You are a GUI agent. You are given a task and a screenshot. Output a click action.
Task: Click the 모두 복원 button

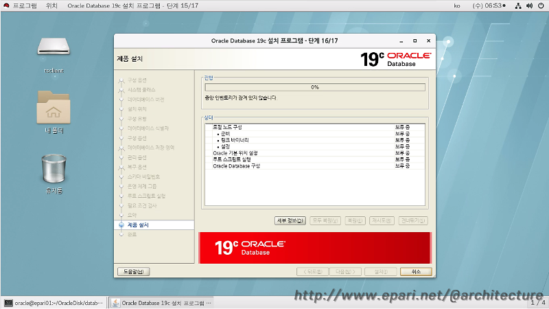coord(325,220)
